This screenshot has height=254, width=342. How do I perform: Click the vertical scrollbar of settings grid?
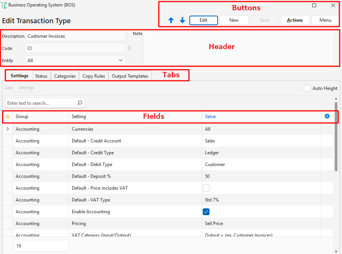[x=336, y=136]
